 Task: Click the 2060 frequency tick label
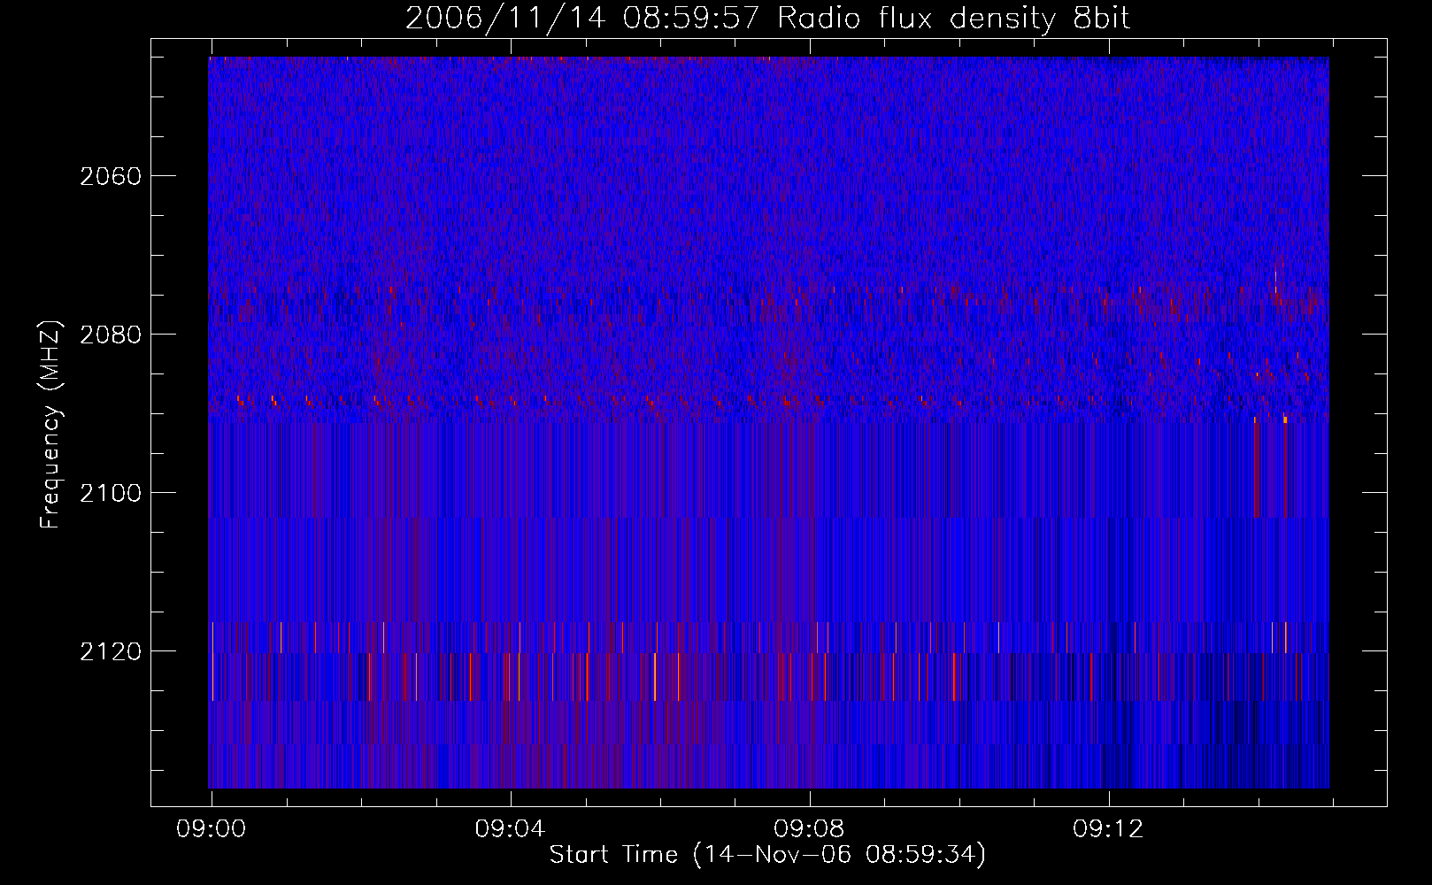[111, 176]
